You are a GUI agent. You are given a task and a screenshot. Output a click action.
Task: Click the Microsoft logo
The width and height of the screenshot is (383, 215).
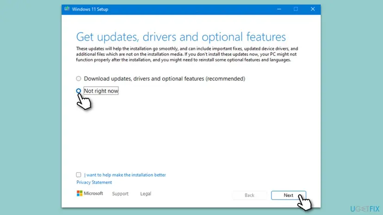(90, 193)
